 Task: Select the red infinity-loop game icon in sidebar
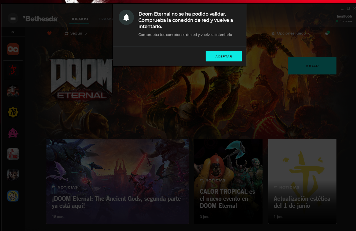[13, 49]
